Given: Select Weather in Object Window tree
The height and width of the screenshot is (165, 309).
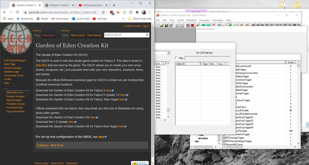Looking at the screenshot, I should [x=203, y=138].
